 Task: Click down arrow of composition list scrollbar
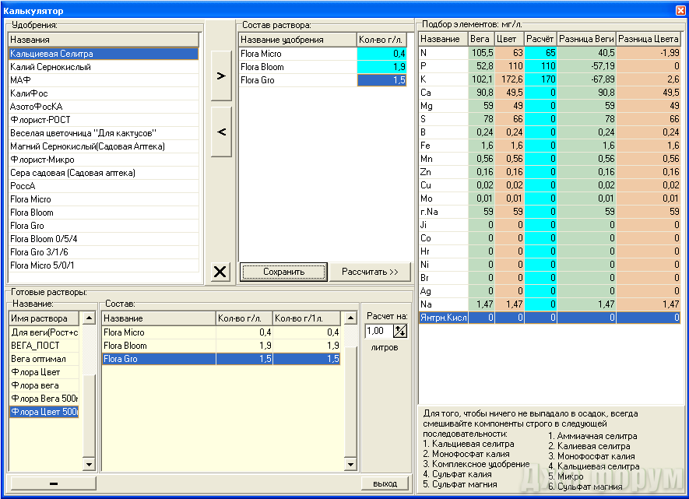point(350,465)
